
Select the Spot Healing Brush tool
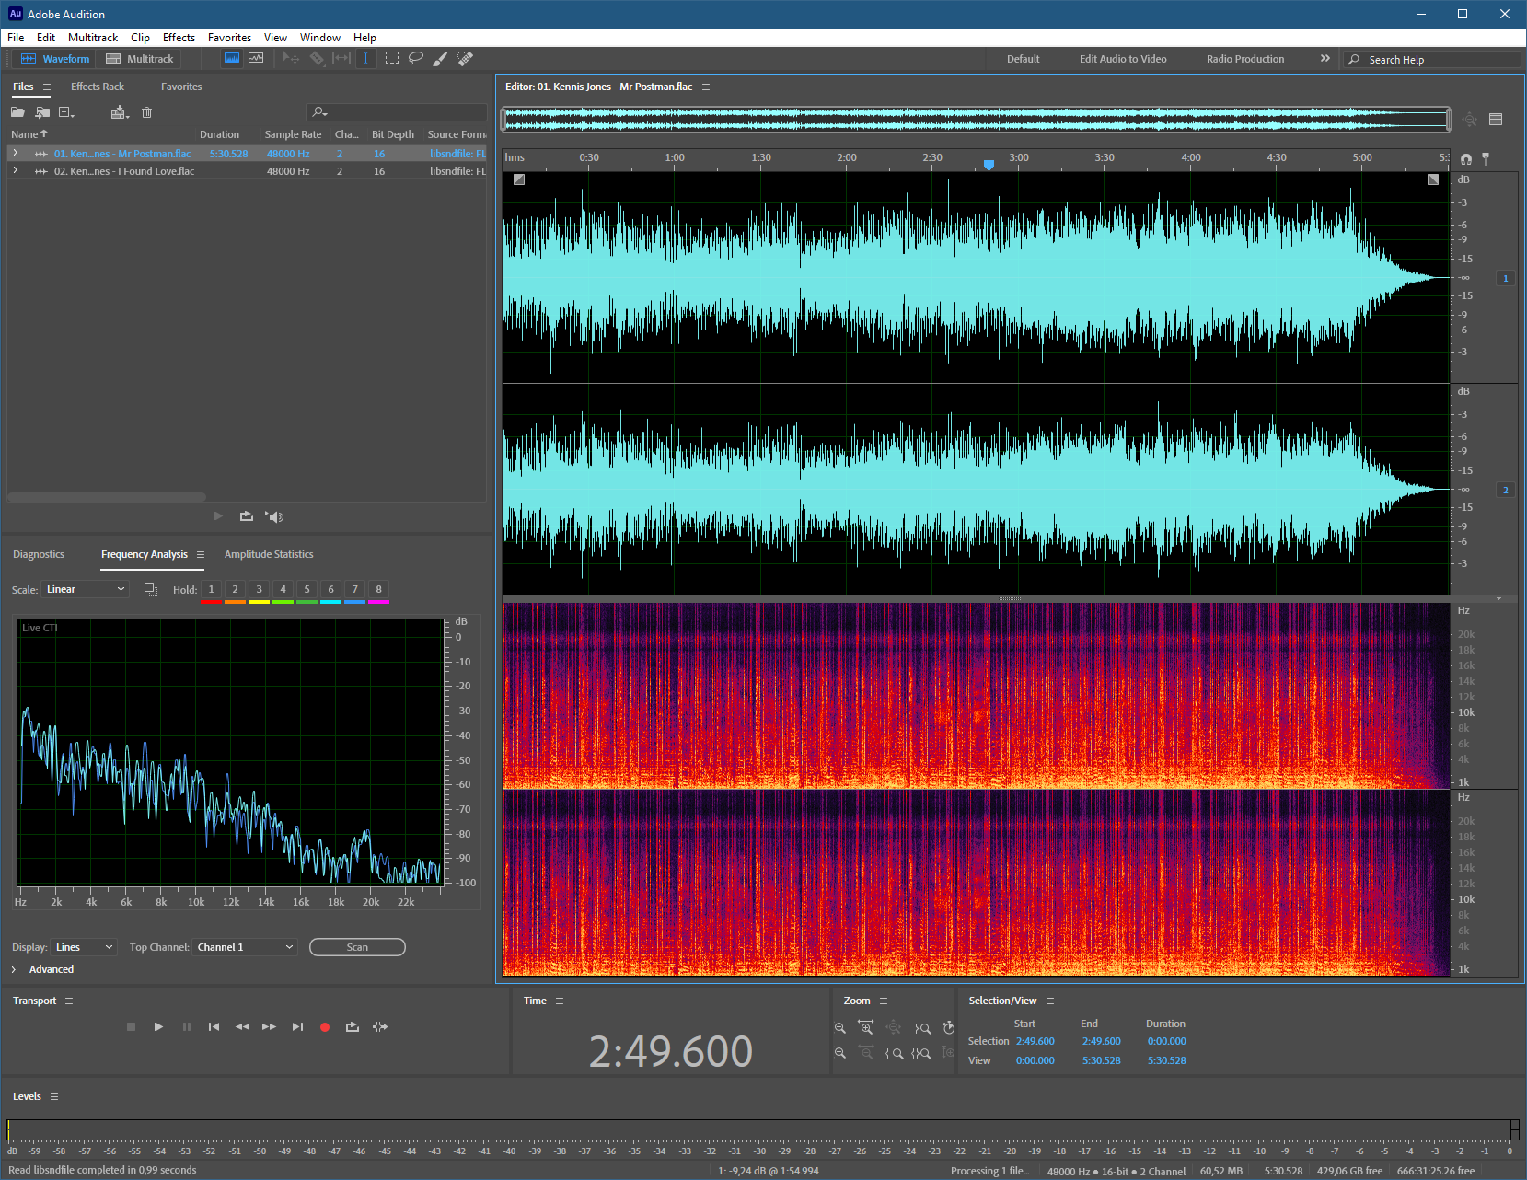[465, 58]
